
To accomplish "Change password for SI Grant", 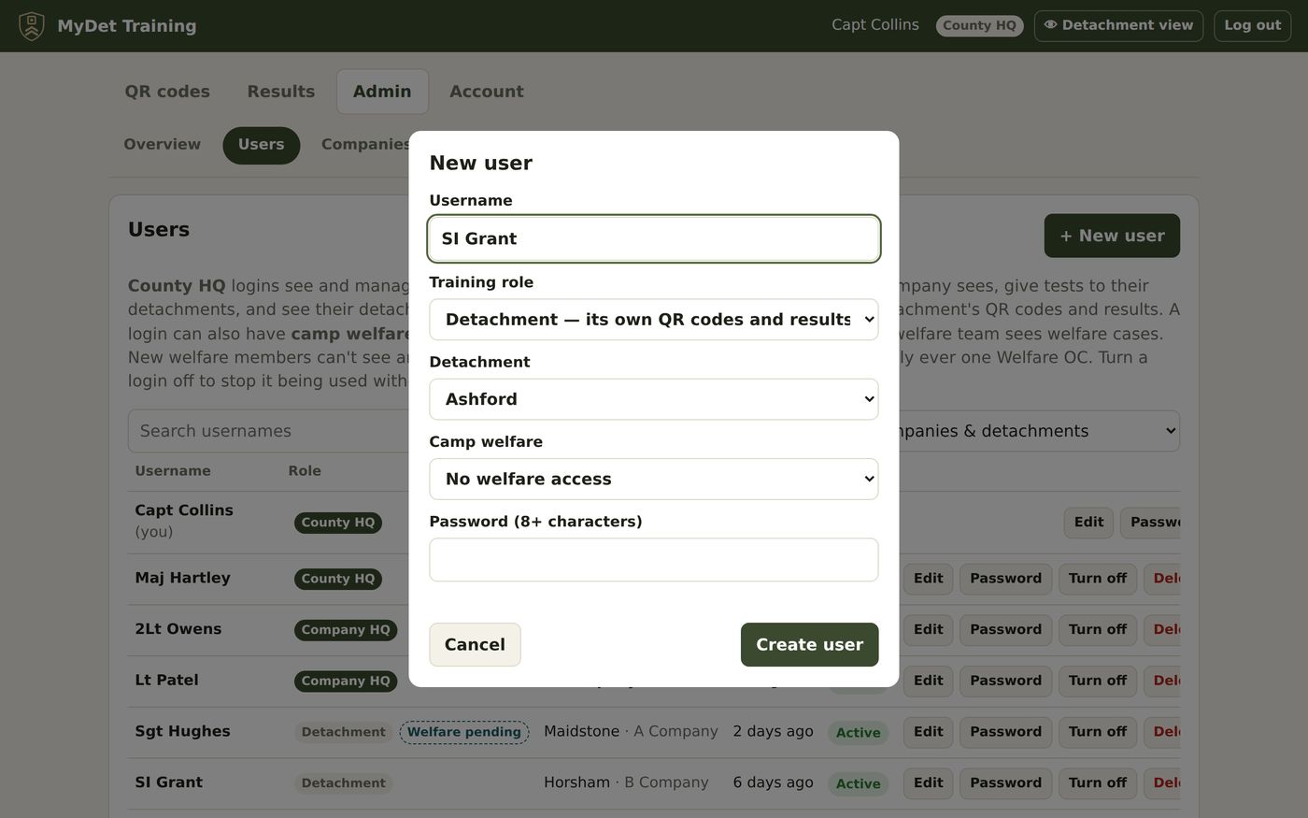I will pyautogui.click(x=1006, y=783).
